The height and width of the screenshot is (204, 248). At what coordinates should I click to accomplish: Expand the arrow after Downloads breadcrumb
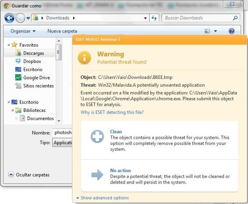tap(74, 18)
